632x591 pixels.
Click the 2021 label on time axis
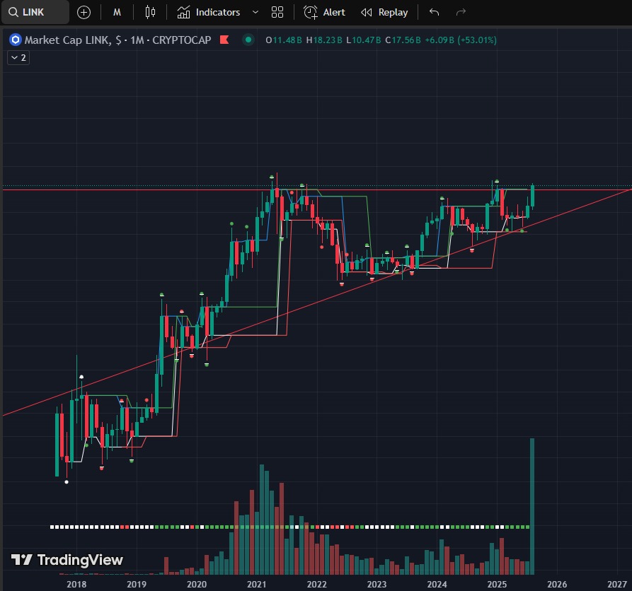click(256, 584)
